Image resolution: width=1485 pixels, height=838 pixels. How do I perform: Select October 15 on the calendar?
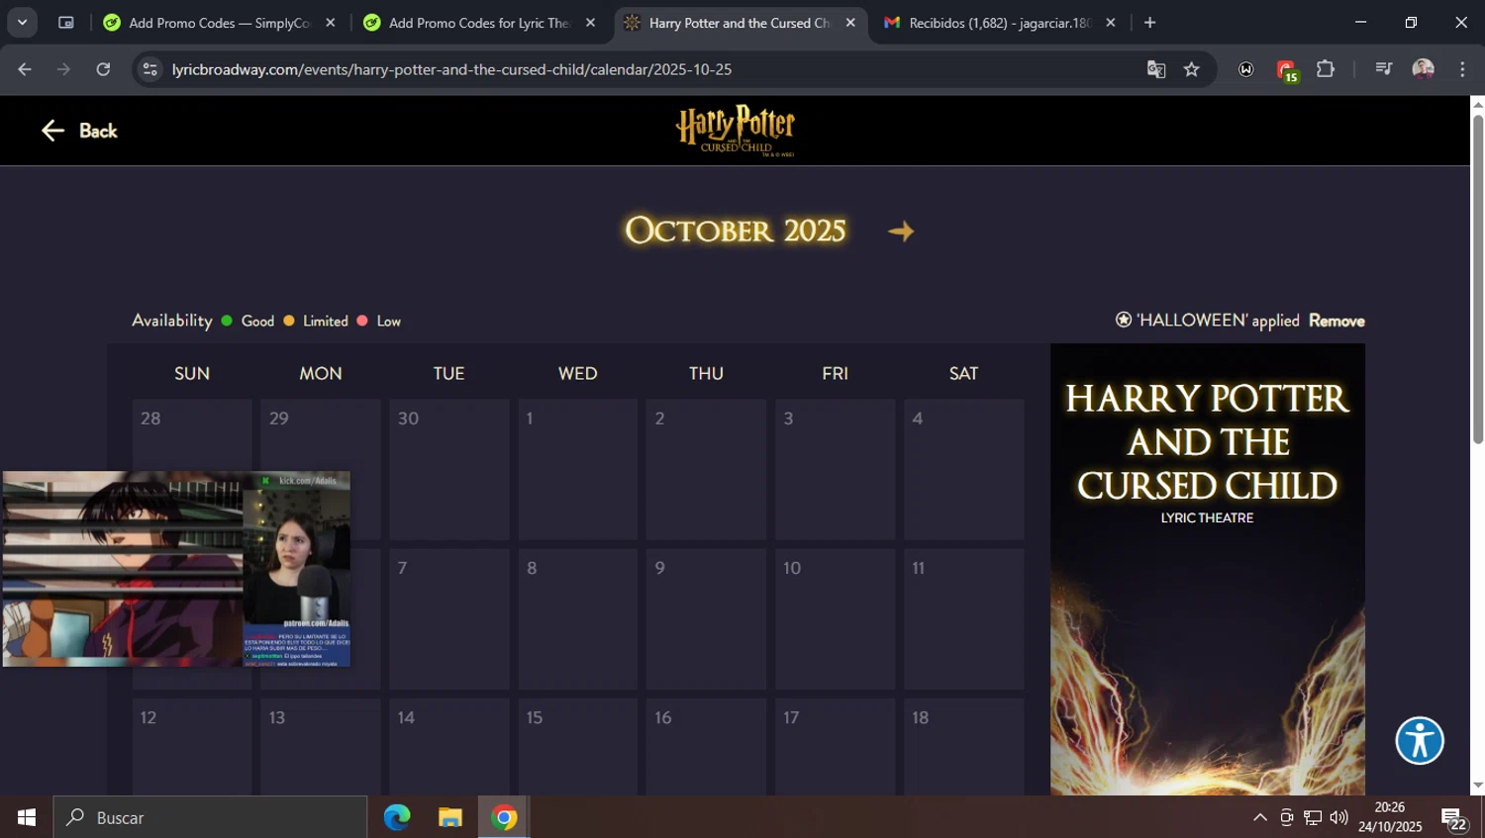pyautogui.click(x=578, y=747)
